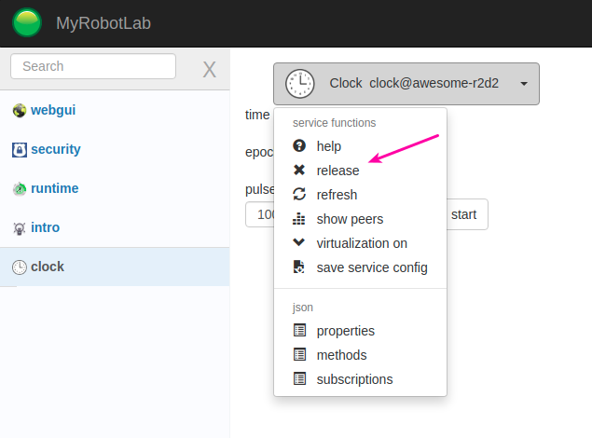The width and height of the screenshot is (592, 438).
Task: Click the show peers tree icon
Action: point(298,218)
